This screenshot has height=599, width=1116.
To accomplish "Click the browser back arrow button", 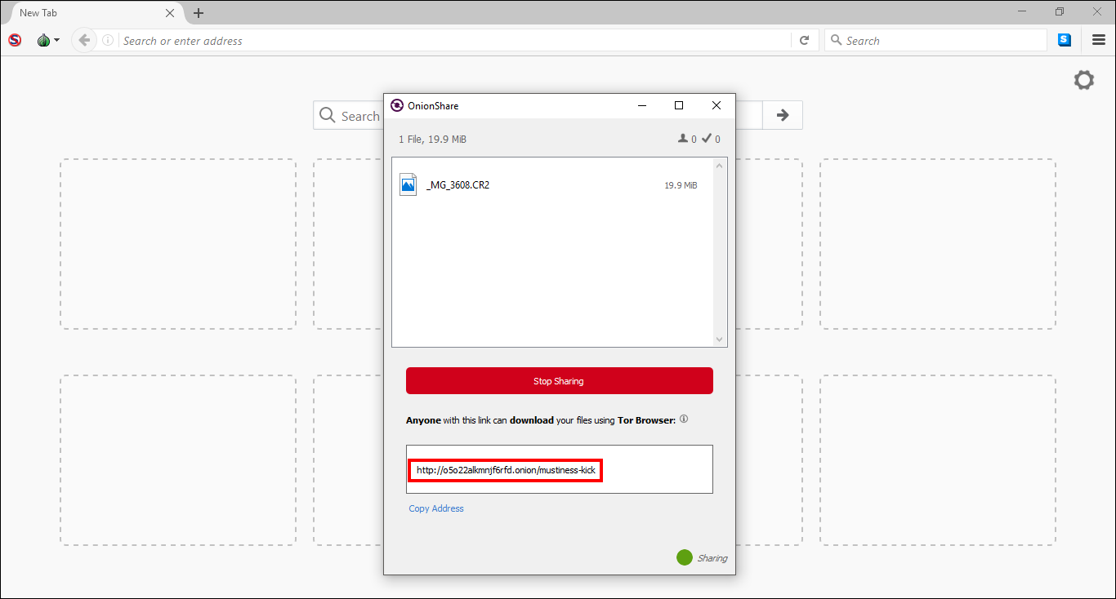I will (83, 40).
